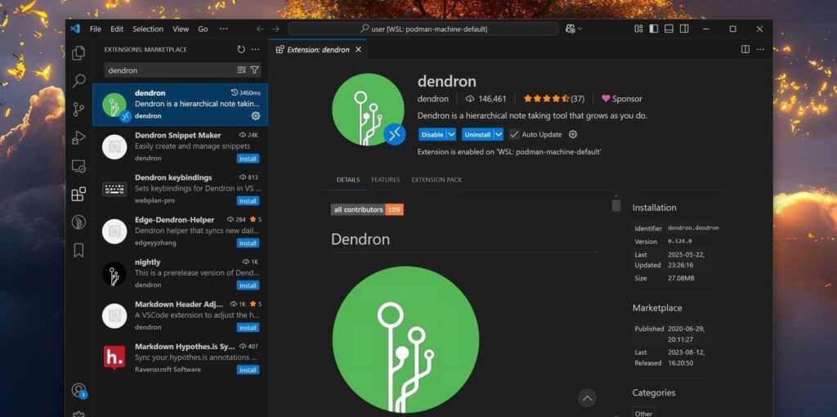Clear extensions search results icon
Screen dimensions: 837x417
pyautogui.click(x=241, y=70)
